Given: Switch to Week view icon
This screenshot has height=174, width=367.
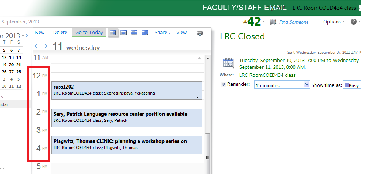Looking at the screenshot, I should [x=134, y=33].
